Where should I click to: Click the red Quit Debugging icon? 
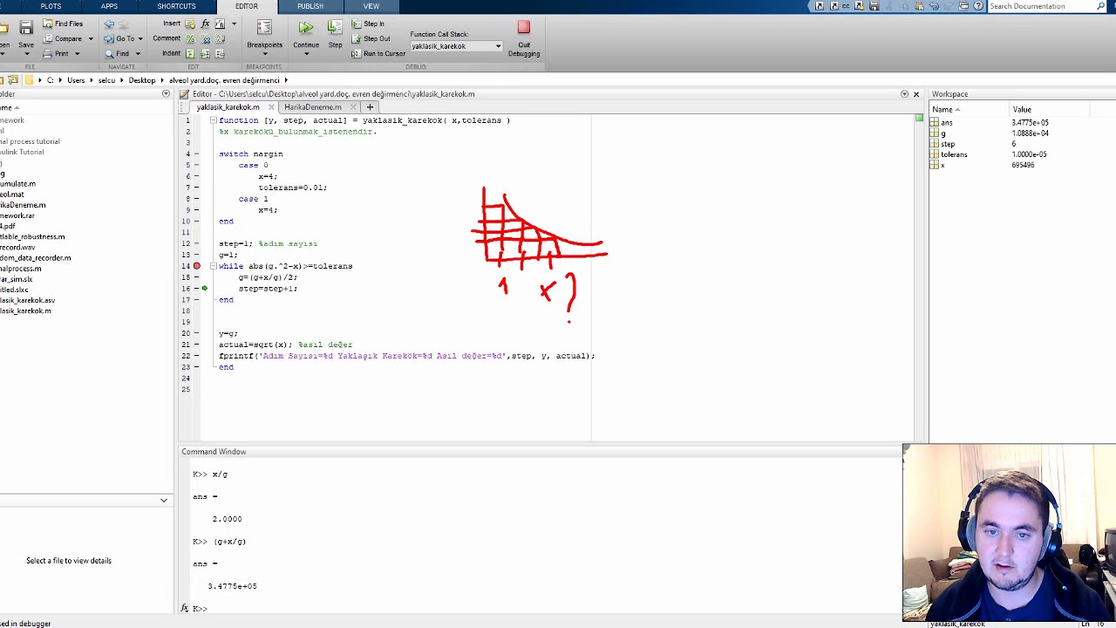[x=523, y=28]
